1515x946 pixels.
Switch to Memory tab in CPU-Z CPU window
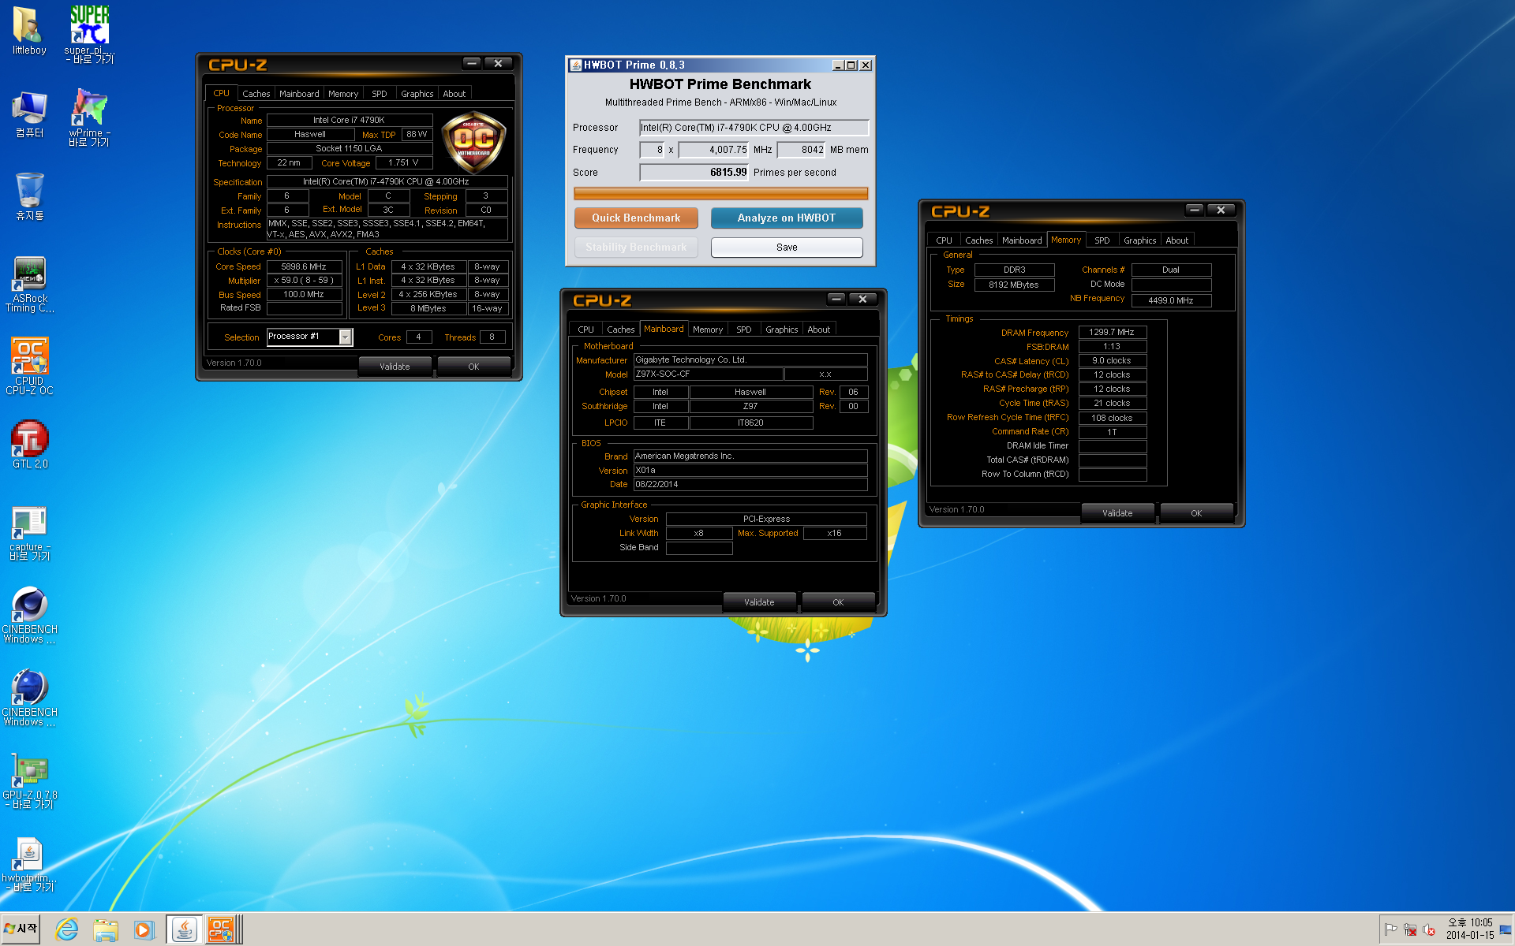pyautogui.click(x=343, y=94)
